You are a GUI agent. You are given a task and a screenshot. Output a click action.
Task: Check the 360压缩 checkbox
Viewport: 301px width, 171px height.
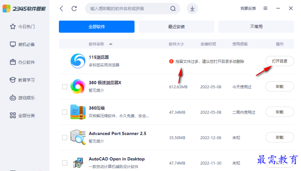65,112
